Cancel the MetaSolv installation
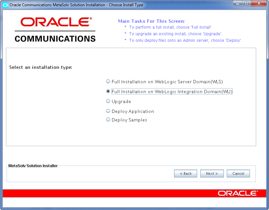 238,173
